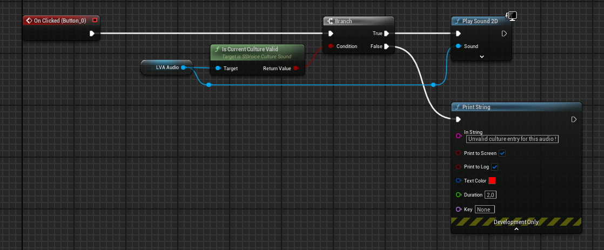The image size is (604, 250).
Task: Click the Branch False output pin
Action: click(387, 46)
